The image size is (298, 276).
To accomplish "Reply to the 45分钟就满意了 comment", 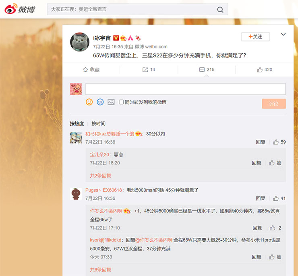I will click(261, 198).
